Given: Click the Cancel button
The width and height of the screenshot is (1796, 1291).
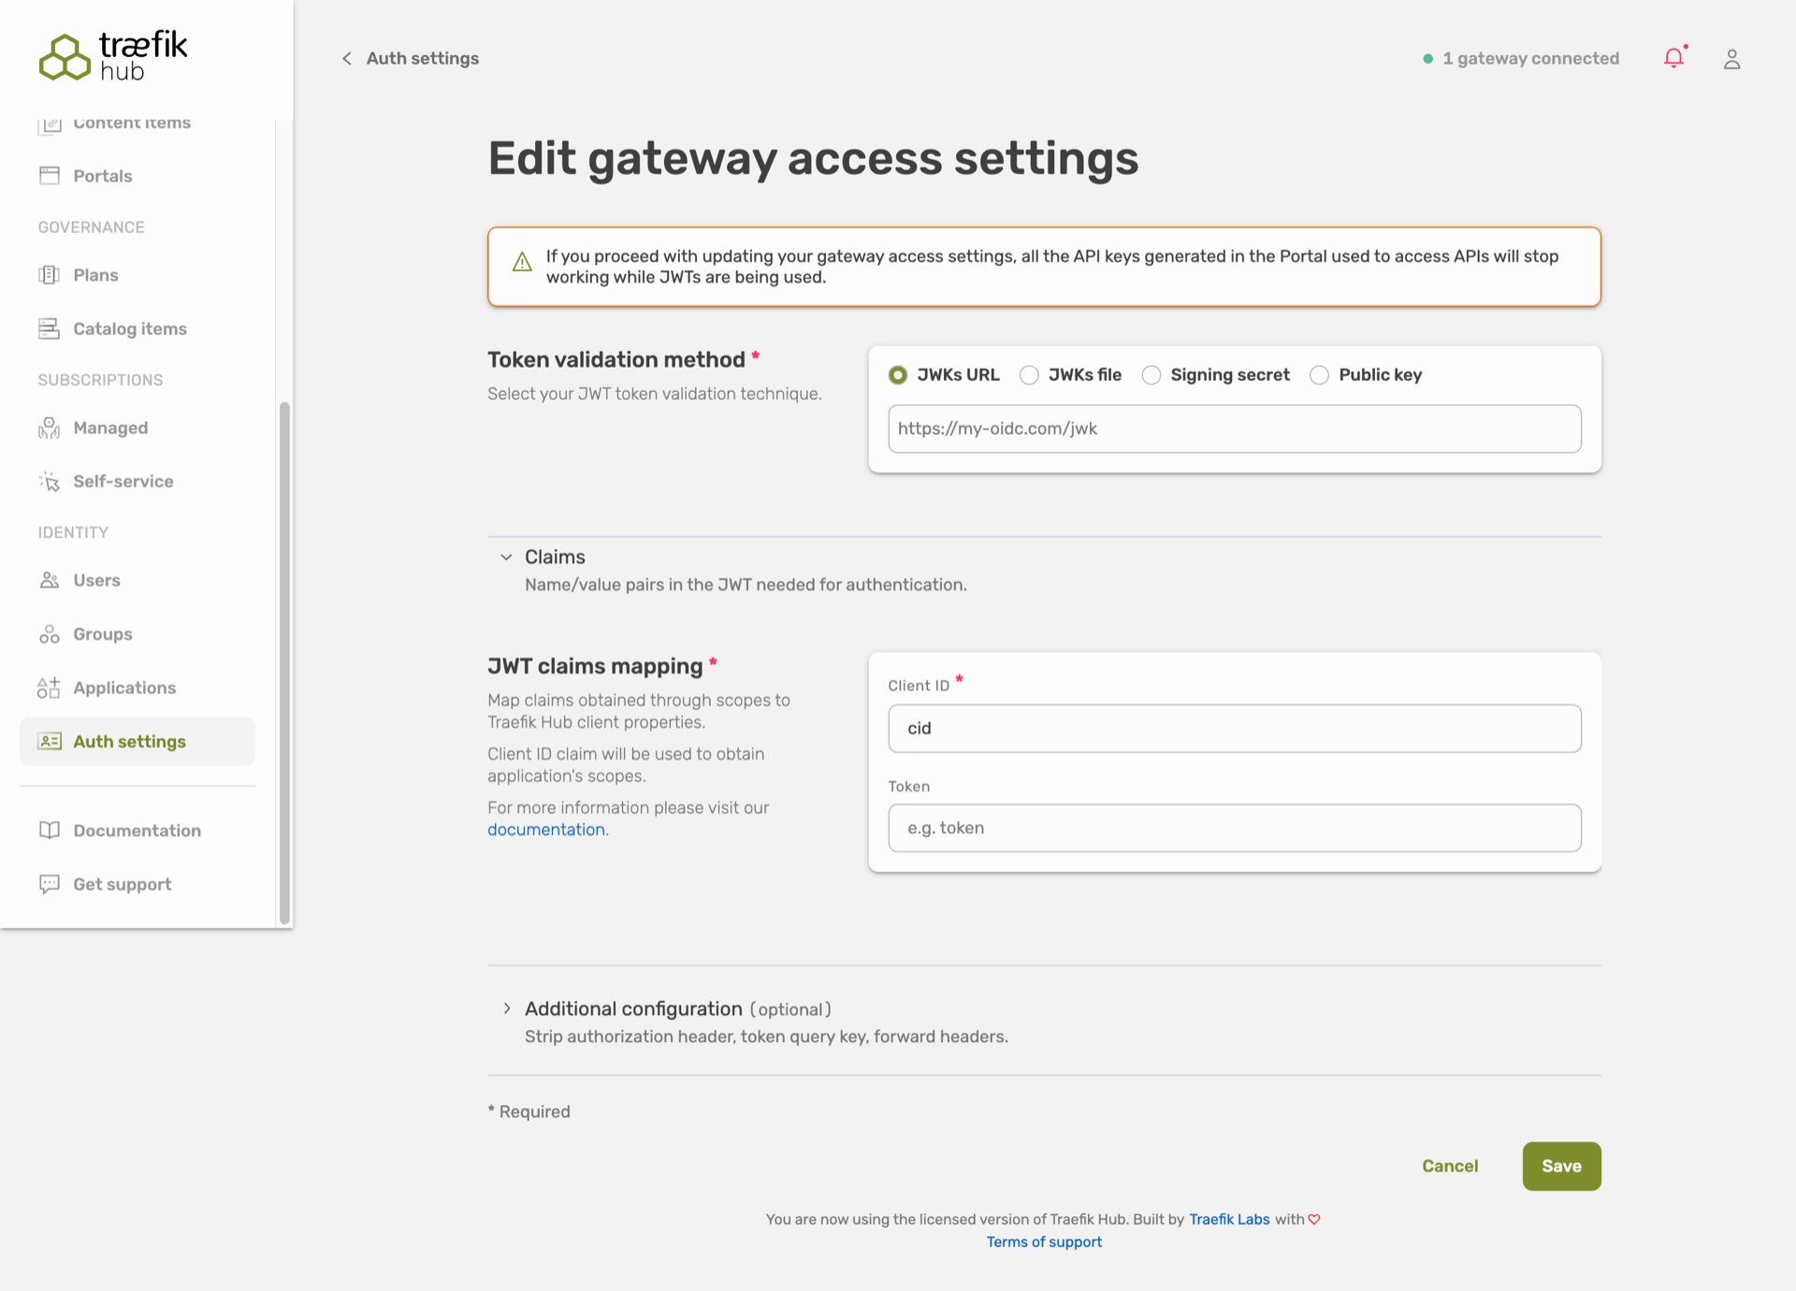Looking at the screenshot, I should [1450, 1167].
